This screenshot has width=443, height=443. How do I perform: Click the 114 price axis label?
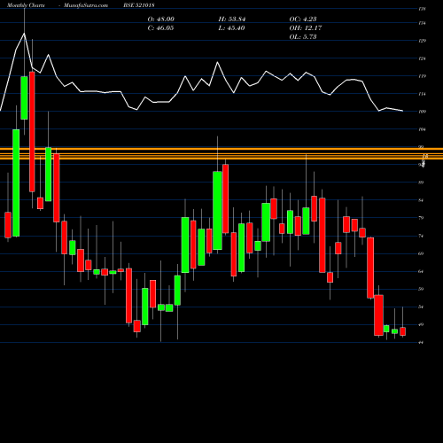click(x=423, y=94)
